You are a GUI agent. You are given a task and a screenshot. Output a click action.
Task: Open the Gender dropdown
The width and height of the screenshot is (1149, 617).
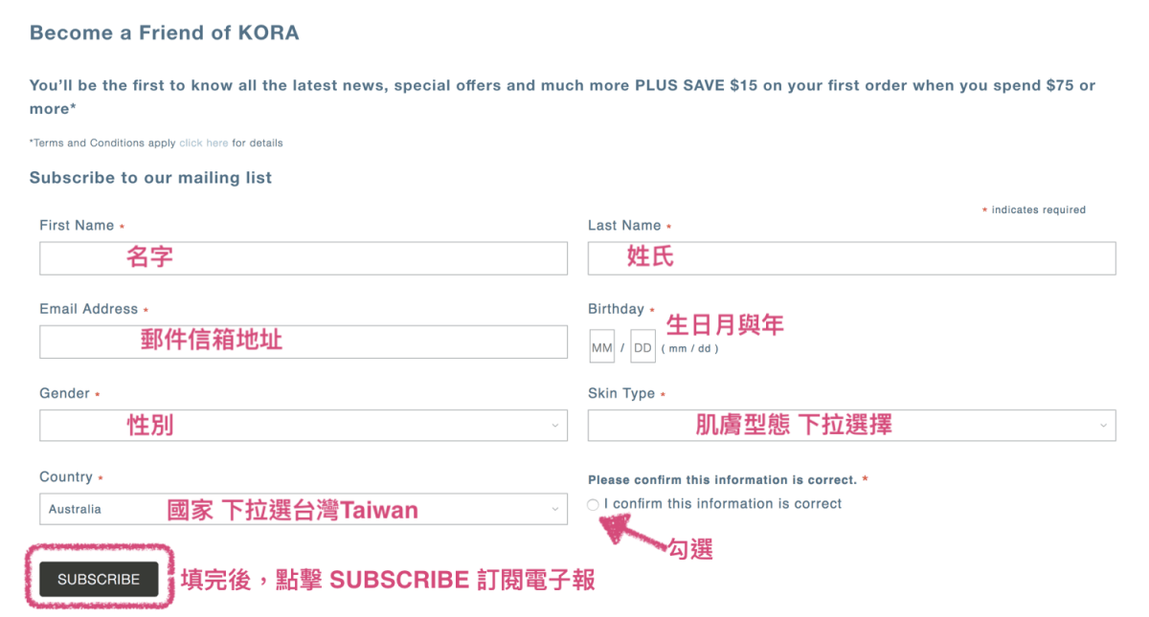click(303, 425)
